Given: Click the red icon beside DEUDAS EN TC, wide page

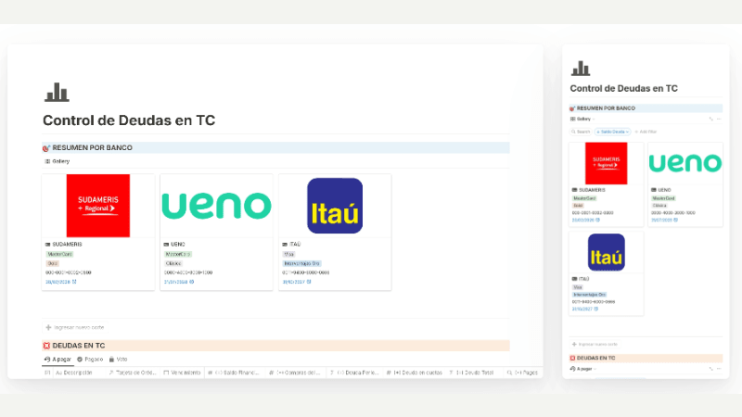Looking at the screenshot, I should (x=46, y=346).
